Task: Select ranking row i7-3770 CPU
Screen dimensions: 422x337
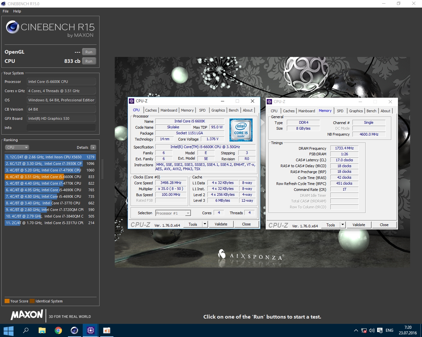Action: click(x=50, y=203)
